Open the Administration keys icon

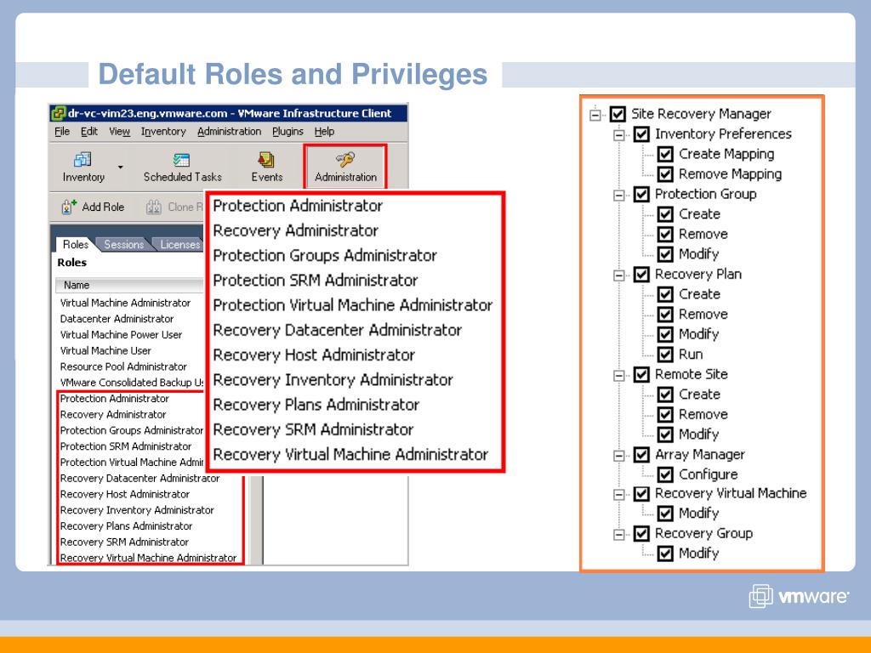point(345,160)
